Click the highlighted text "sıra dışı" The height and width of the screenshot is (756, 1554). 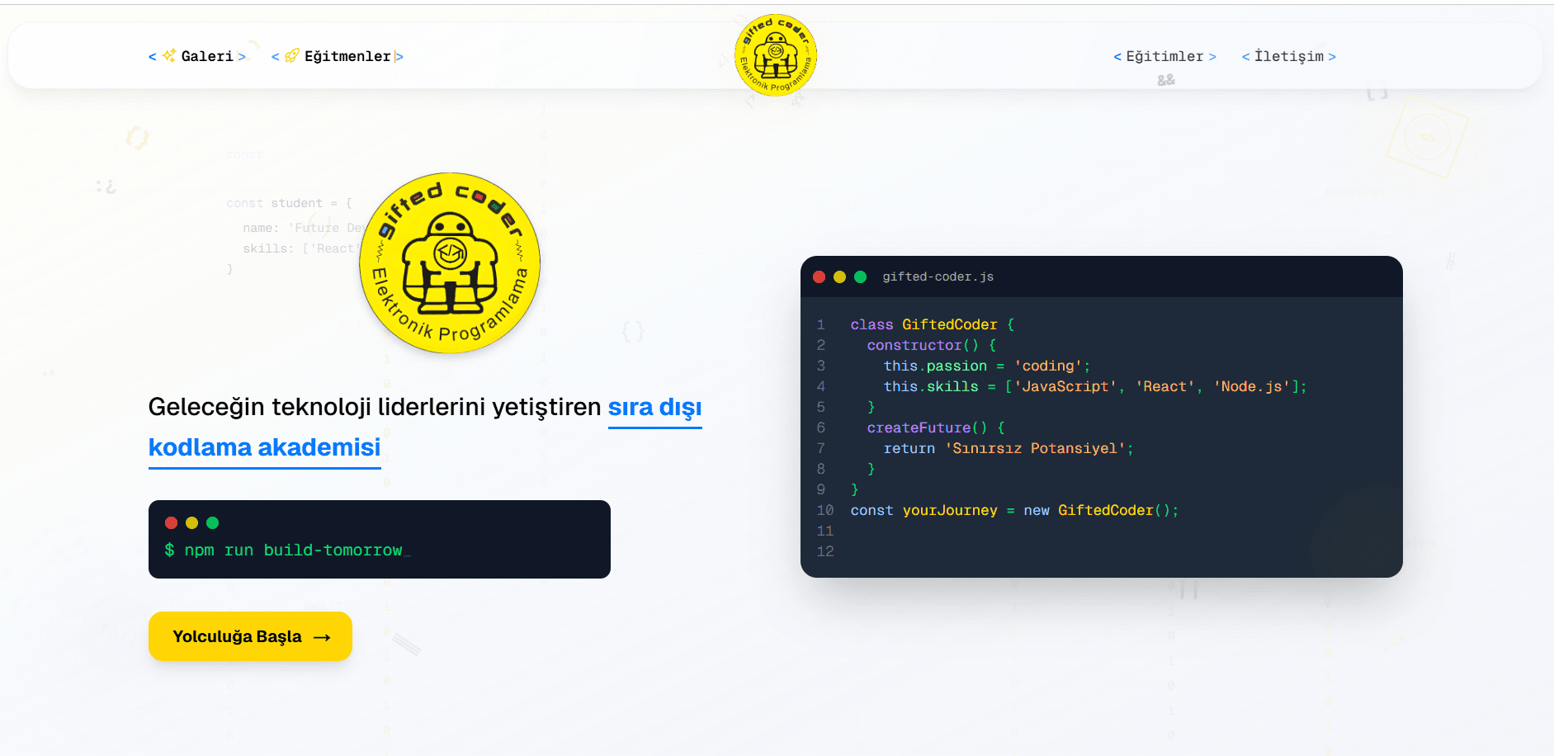pos(655,408)
